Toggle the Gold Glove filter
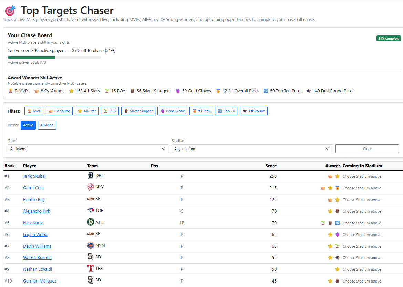The width and height of the screenshot is (403, 287). [173, 111]
